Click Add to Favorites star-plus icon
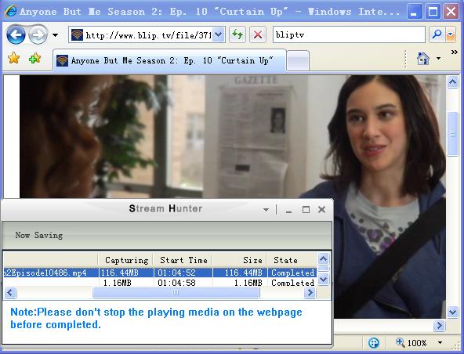 35,58
